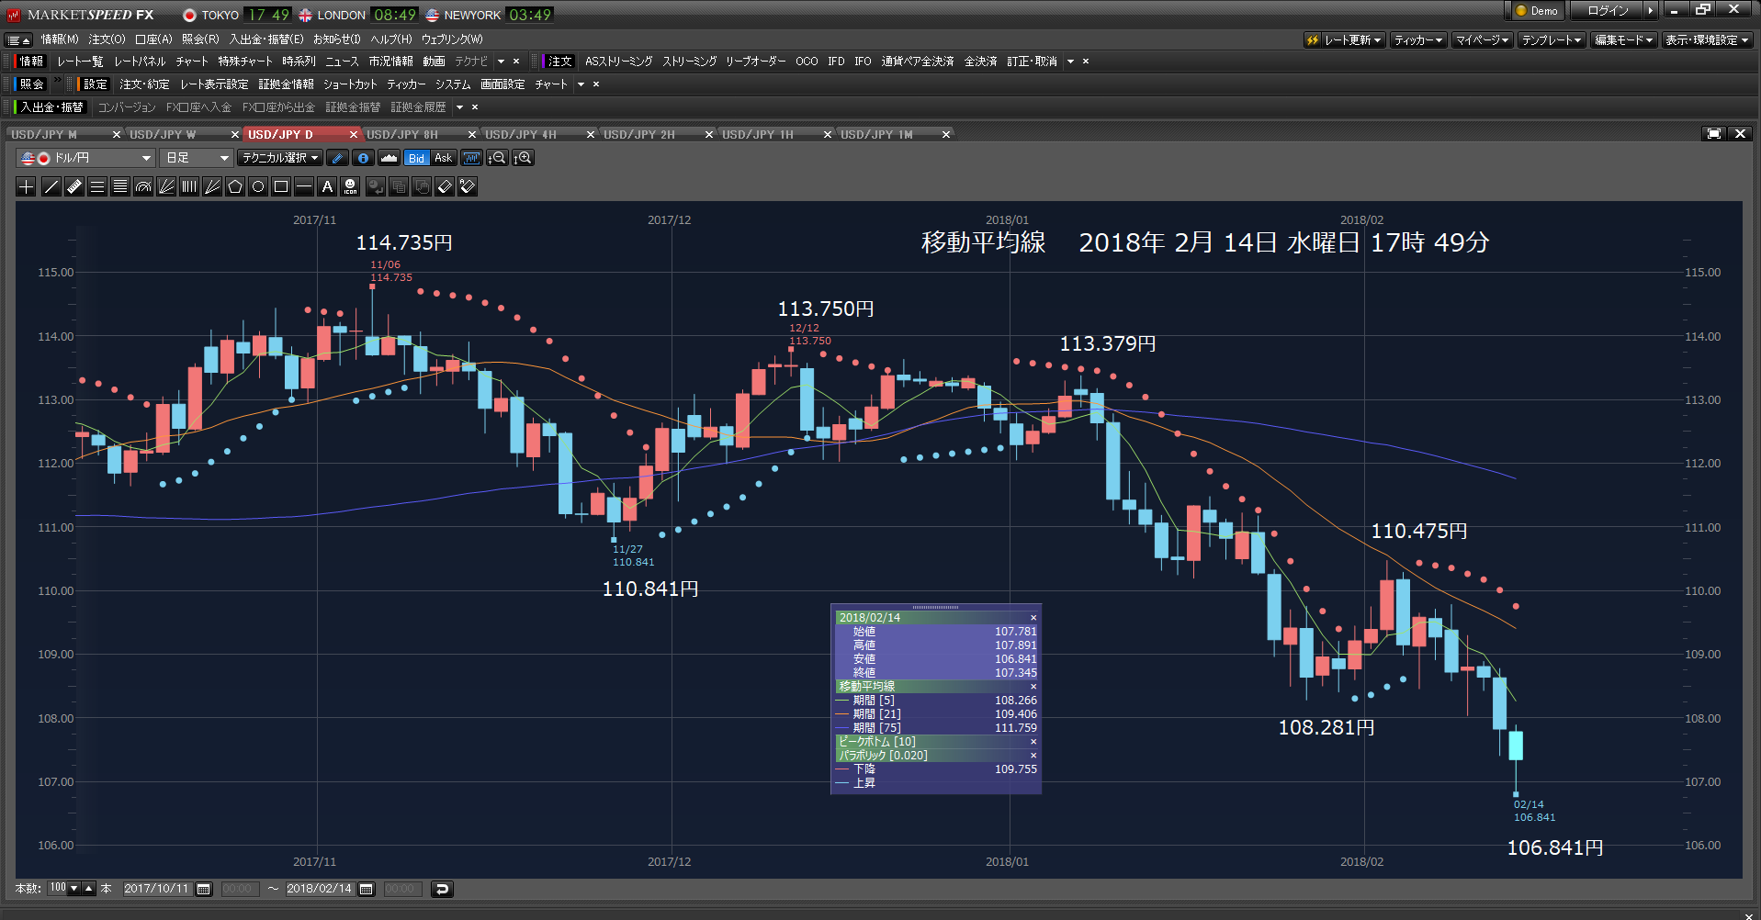Select the Fibonacci fan tool

click(x=166, y=186)
